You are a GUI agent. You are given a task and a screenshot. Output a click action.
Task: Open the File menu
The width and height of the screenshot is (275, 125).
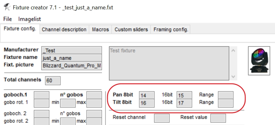pos(8,19)
